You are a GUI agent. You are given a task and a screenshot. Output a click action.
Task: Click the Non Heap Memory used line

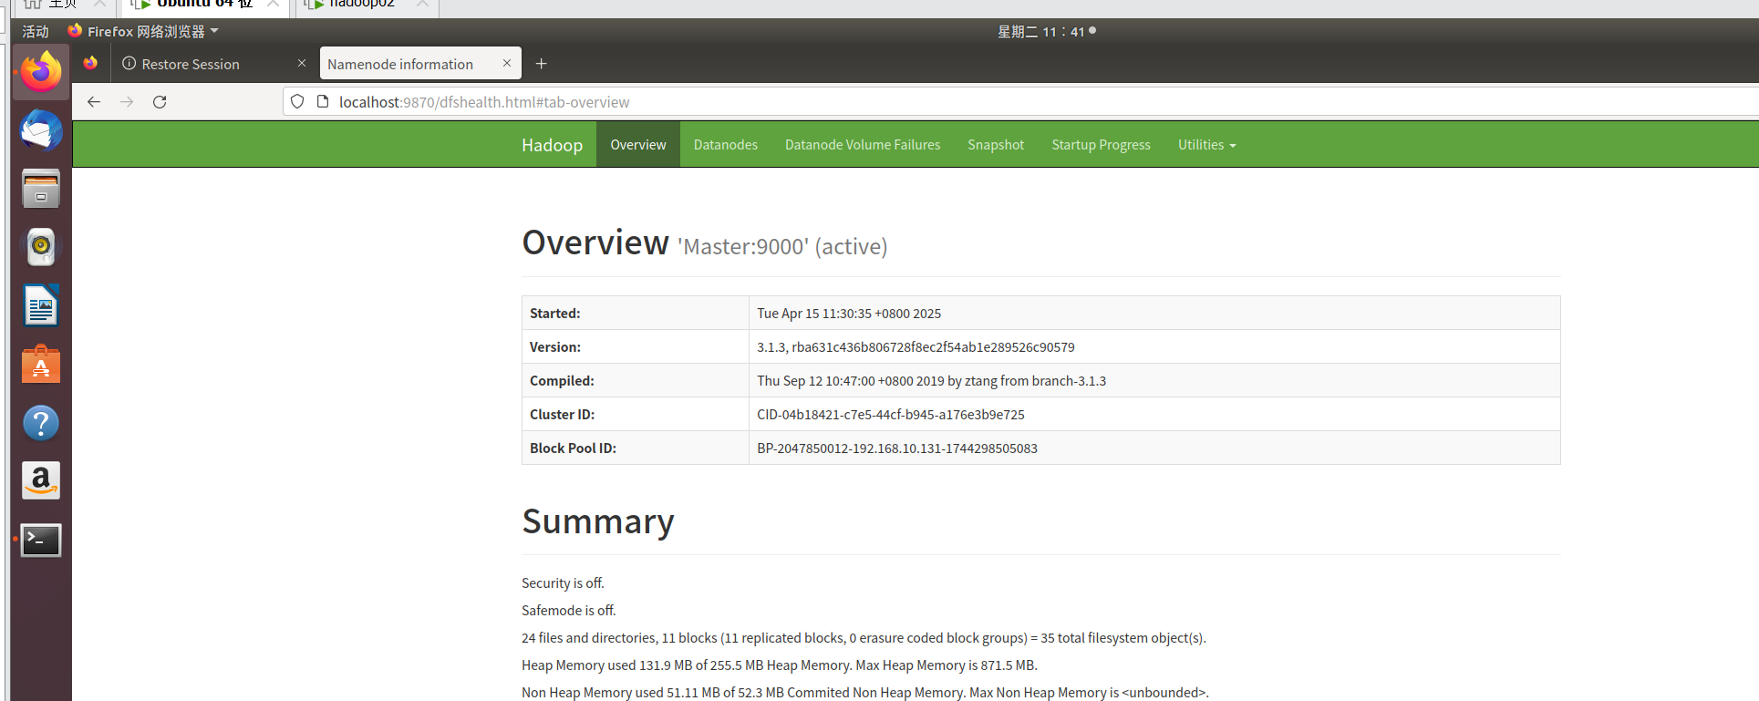(865, 693)
